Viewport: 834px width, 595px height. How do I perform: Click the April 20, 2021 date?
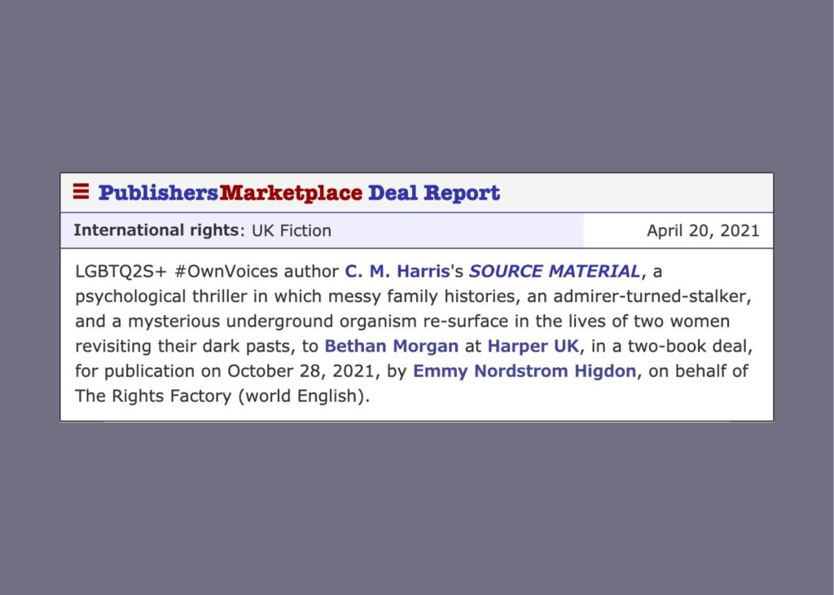(x=703, y=231)
